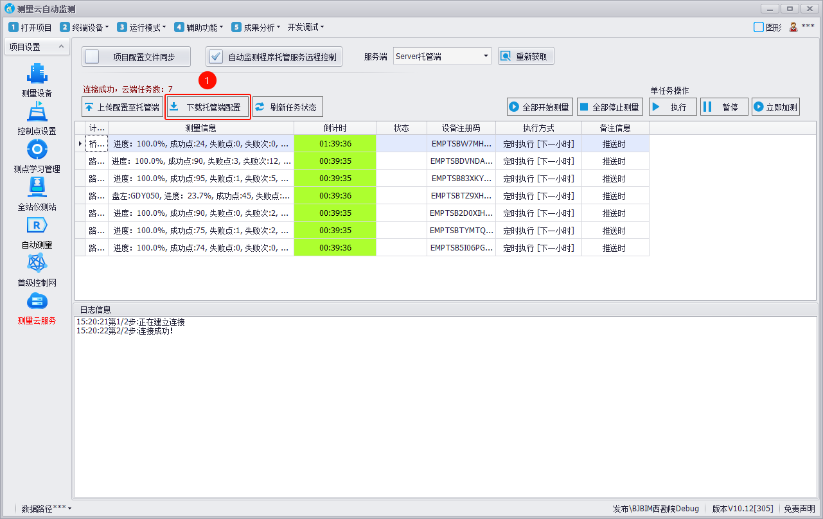Image resolution: width=823 pixels, height=519 pixels.
Task: Open 测量设备 in the sidebar
Action: point(37,74)
